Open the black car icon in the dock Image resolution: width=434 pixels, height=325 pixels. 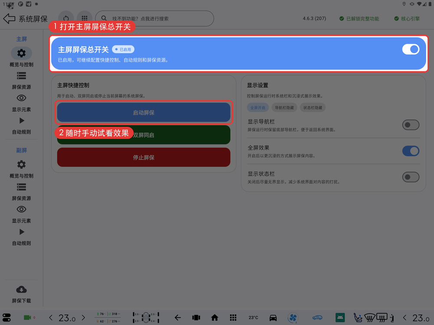273,318
